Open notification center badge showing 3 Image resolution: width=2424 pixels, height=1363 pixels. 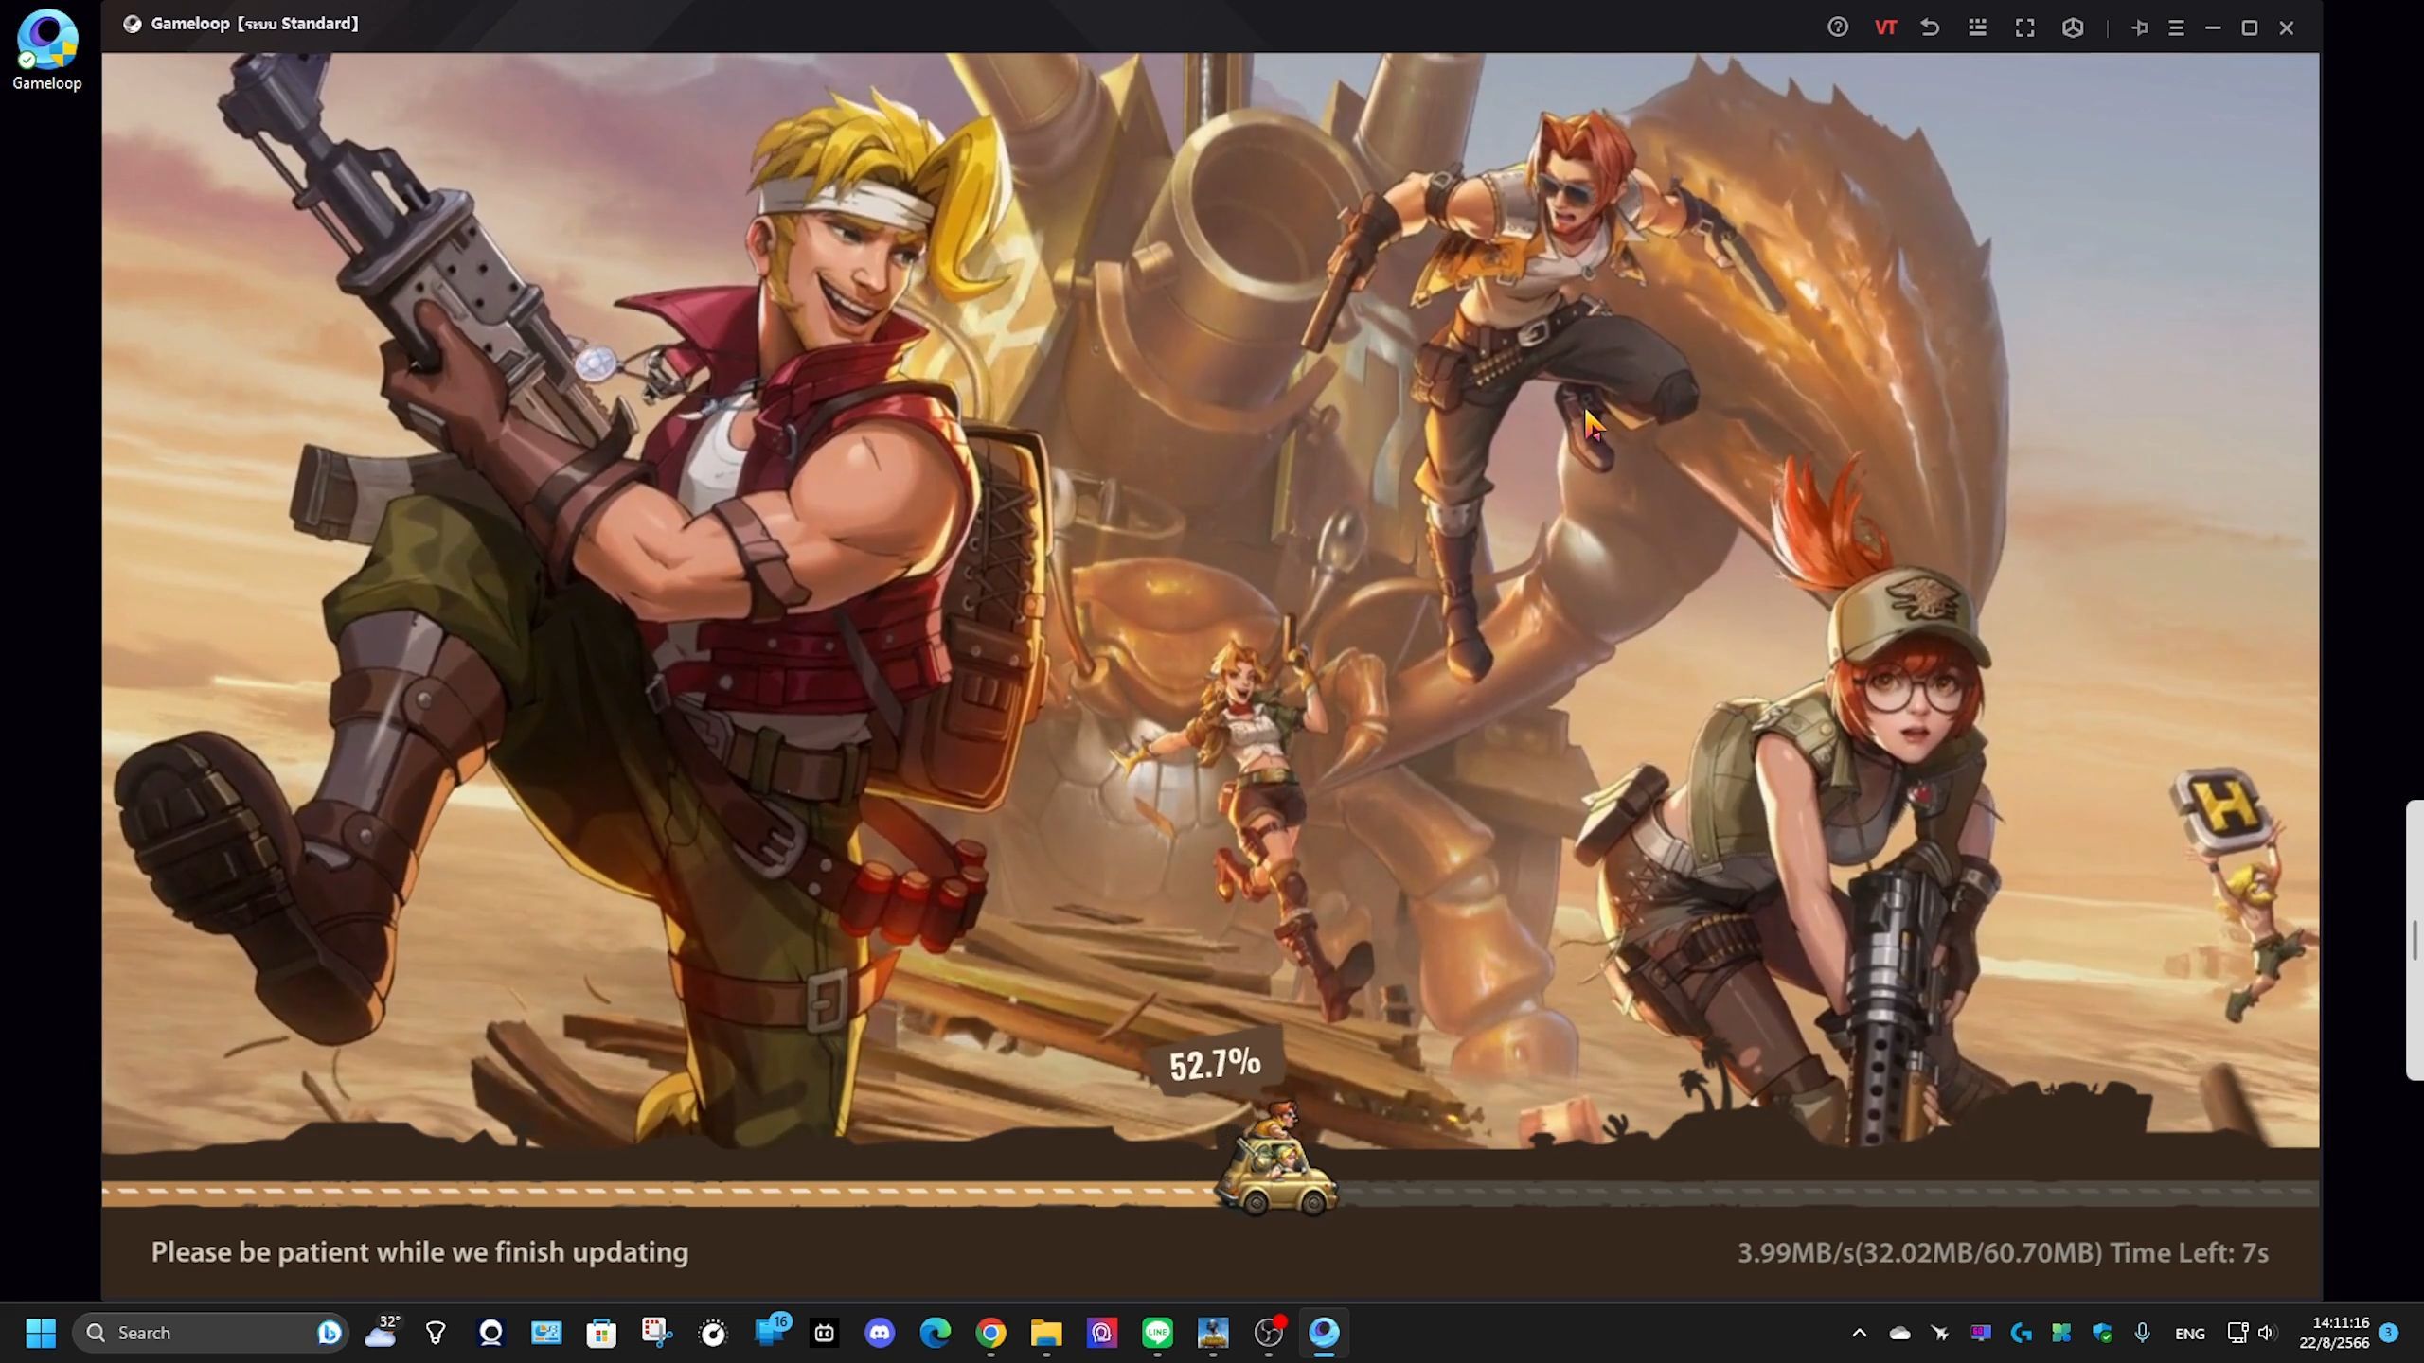point(2389,1333)
